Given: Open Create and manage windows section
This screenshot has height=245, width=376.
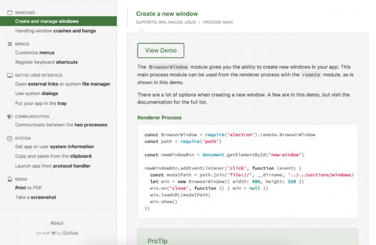Looking at the screenshot, I should click(58, 21).
